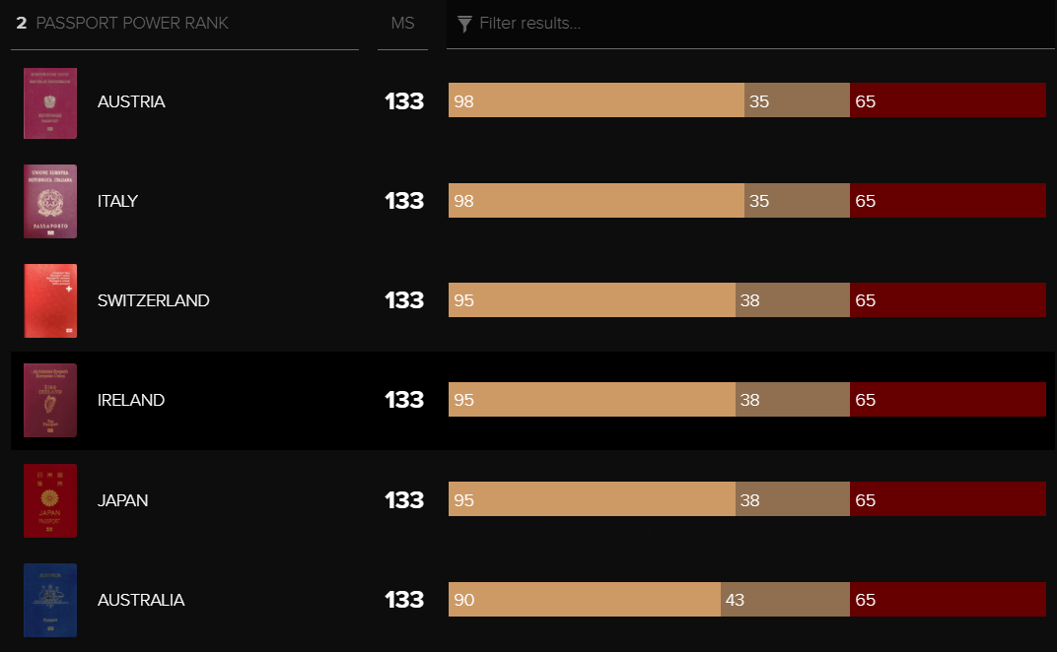Open the Italy passport cover image
The width and height of the screenshot is (1057, 652).
click(x=50, y=201)
